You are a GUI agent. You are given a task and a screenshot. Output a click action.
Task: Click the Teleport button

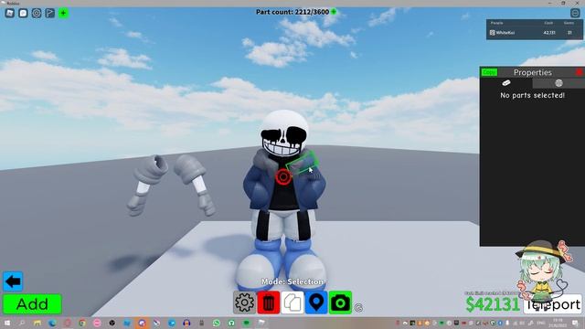pyautogui.click(x=552, y=304)
